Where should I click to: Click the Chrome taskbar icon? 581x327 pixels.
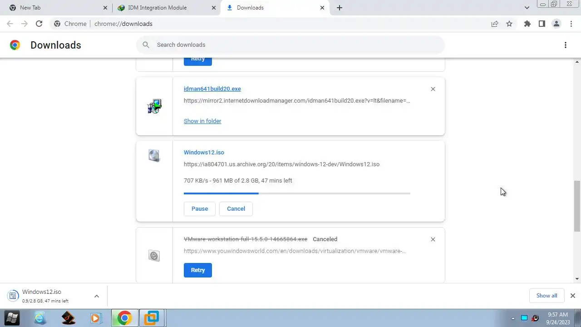(124, 318)
